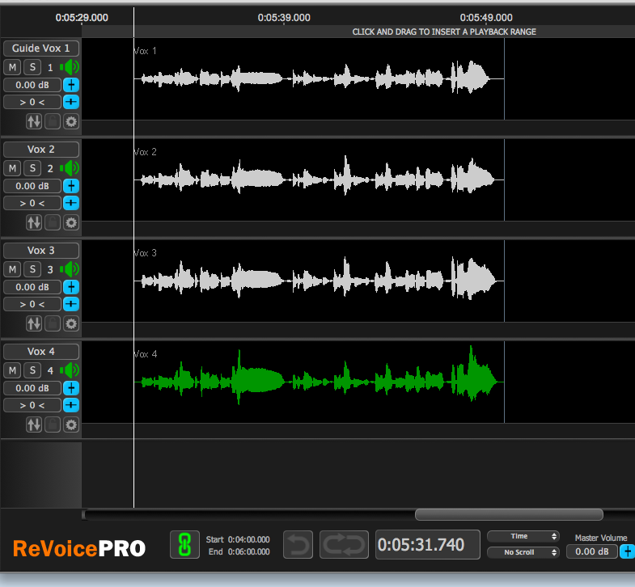635x587 pixels.
Task: Open the No Scroll mode dropdown
Action: point(523,552)
